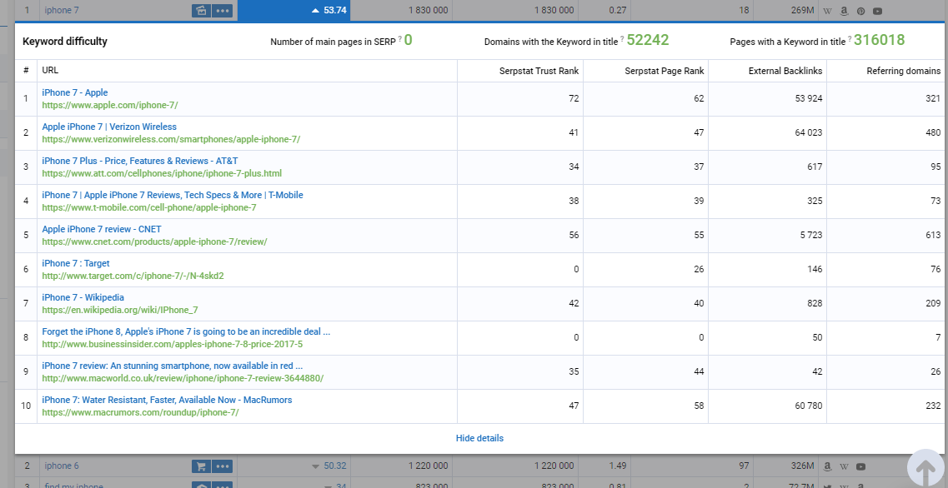Click the URL column header

50,71
